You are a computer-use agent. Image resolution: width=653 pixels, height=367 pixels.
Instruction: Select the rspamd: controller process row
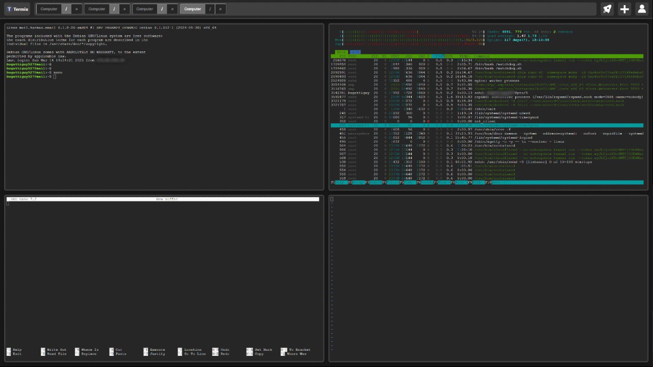tap(487, 96)
